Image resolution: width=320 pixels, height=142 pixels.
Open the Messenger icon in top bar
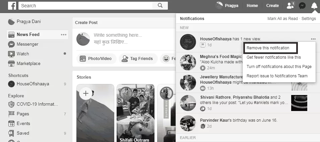[x=302, y=5]
